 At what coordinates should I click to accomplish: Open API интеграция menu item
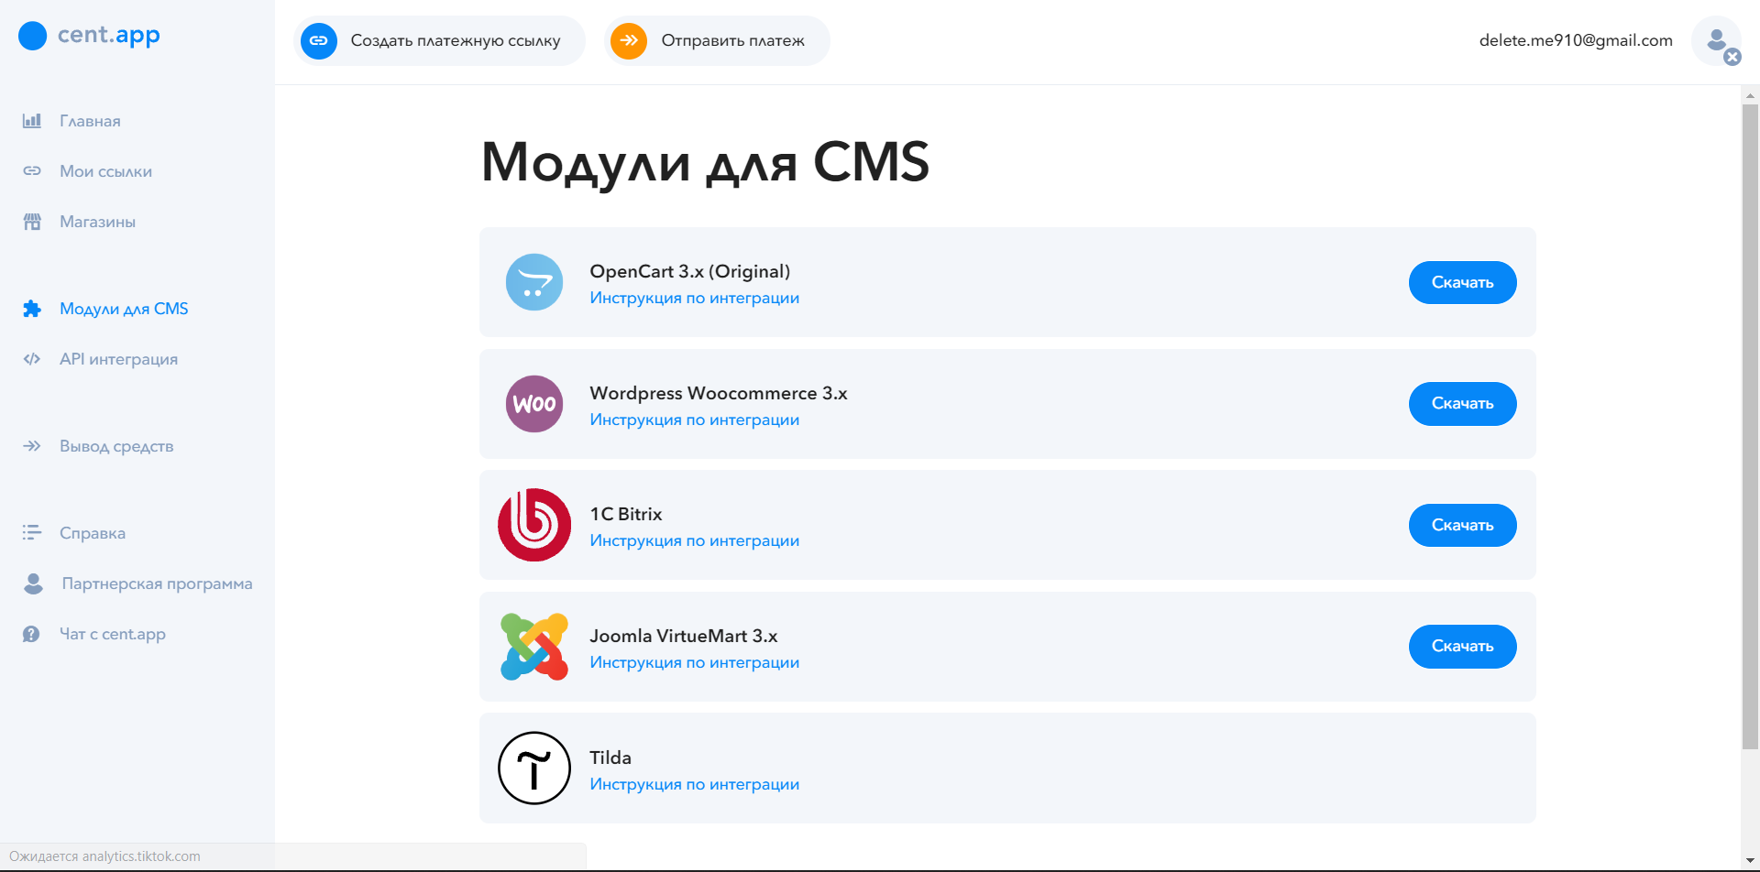118,359
